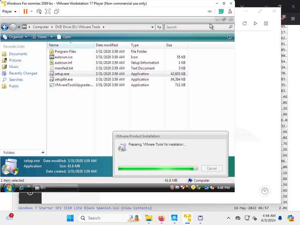The image size is (300, 225).
Task: Click the reload icon in the background window
Action: (245, 23)
